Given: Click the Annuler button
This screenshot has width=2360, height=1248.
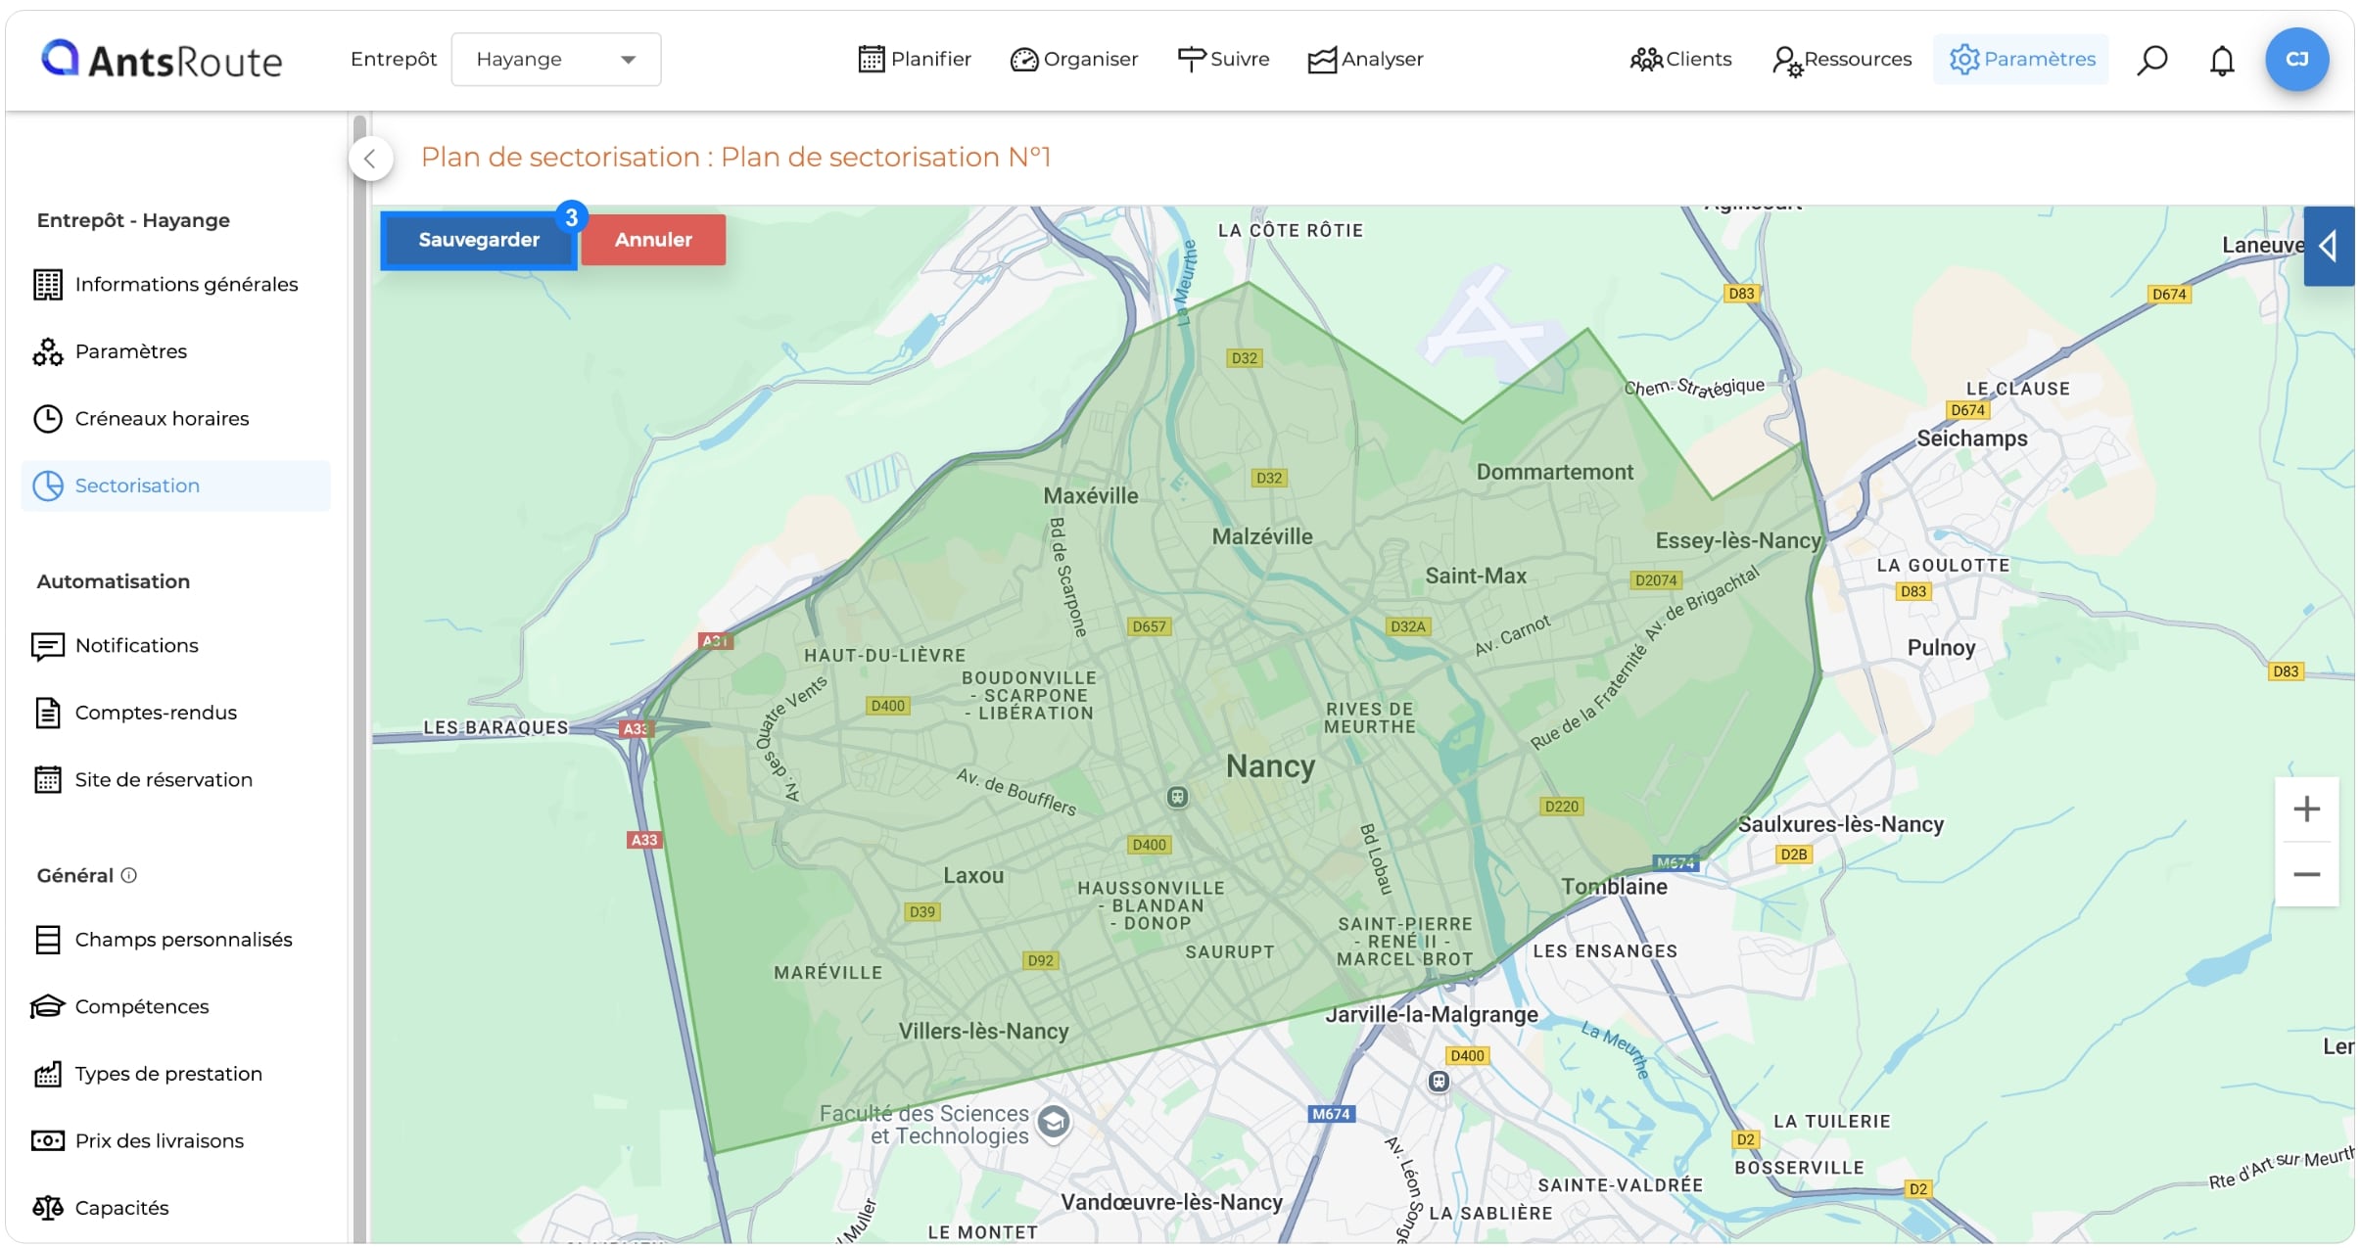Looking at the screenshot, I should coord(653,240).
